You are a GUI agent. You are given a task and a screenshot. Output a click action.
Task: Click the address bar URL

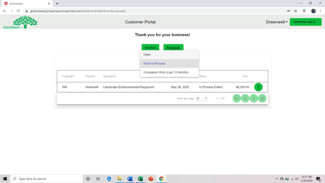point(78,11)
